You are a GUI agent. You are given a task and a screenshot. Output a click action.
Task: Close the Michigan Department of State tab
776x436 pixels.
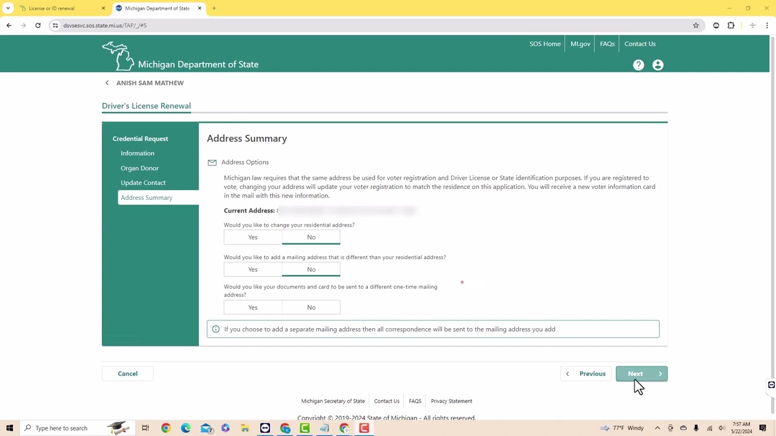pyautogui.click(x=199, y=8)
